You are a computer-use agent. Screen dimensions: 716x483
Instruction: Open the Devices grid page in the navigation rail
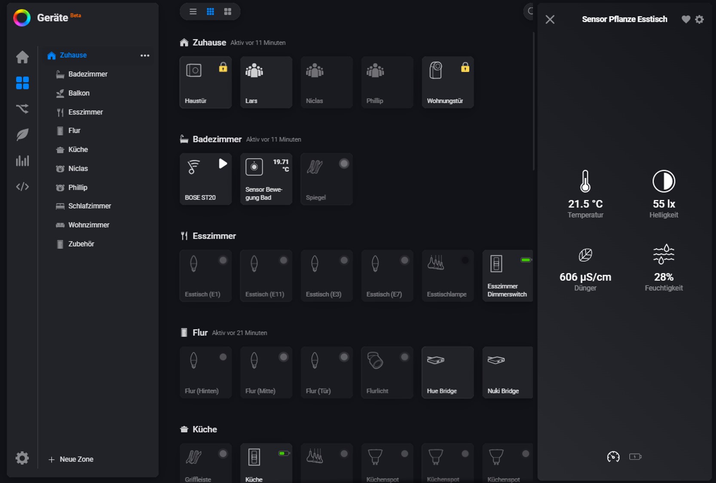22,83
